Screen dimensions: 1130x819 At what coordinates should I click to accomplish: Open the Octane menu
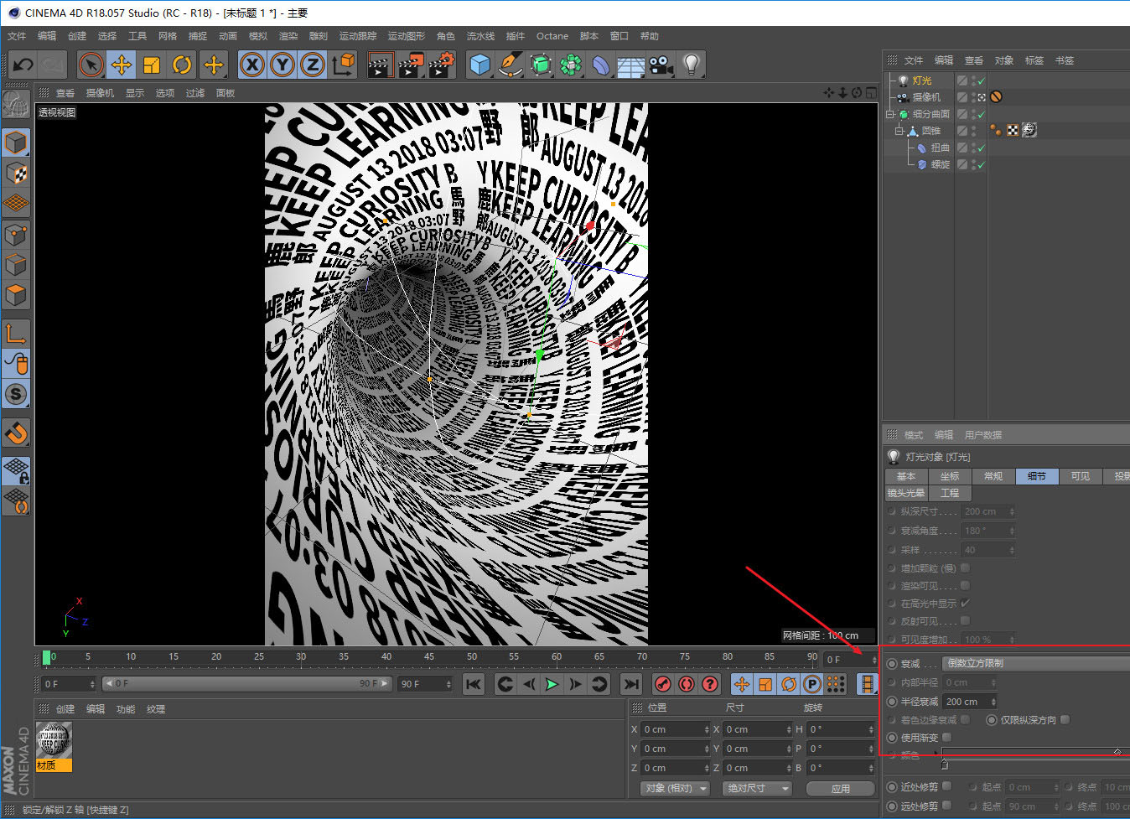click(552, 36)
